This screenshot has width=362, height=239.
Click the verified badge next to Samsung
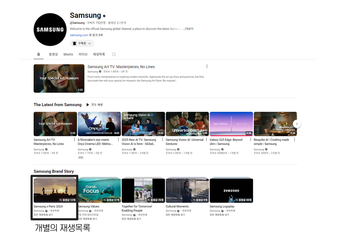tap(104, 16)
